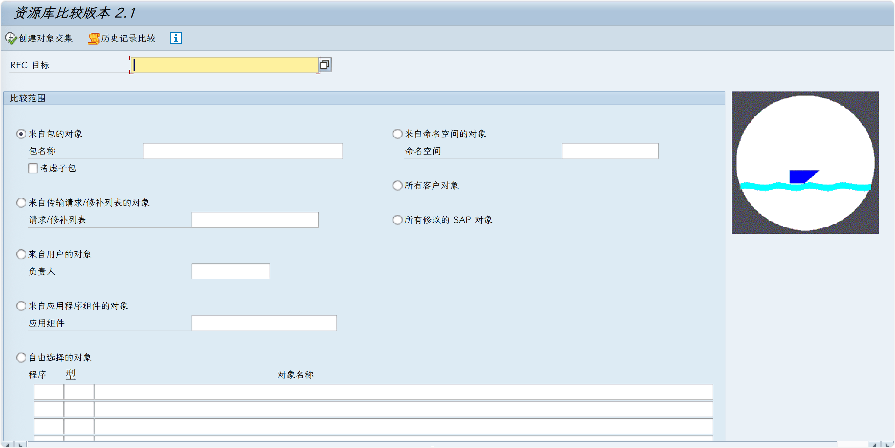895x448 pixels.
Task: Choose 所有客户对象 radio option
Action: (397, 185)
